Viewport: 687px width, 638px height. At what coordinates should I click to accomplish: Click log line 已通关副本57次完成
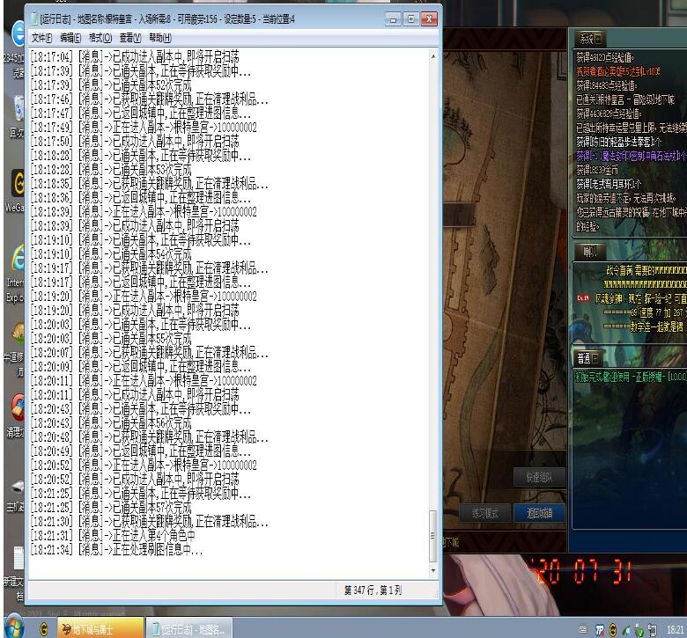[111, 508]
